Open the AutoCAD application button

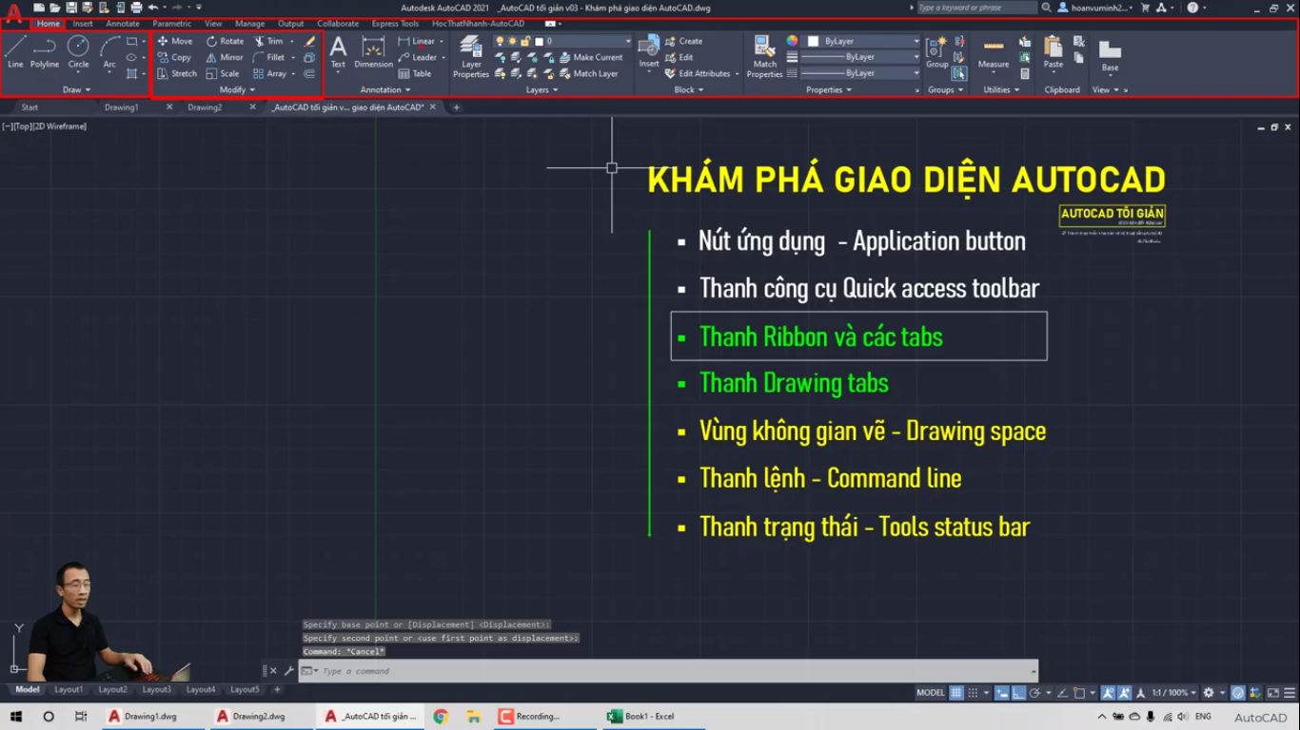tap(13, 11)
